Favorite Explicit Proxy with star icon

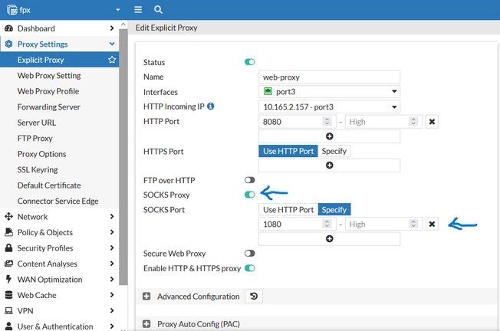(112, 60)
